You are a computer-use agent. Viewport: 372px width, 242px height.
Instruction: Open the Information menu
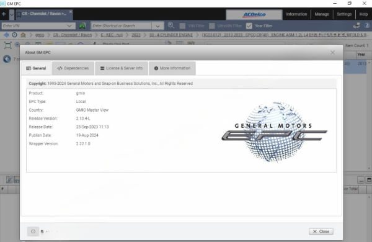[x=296, y=14]
